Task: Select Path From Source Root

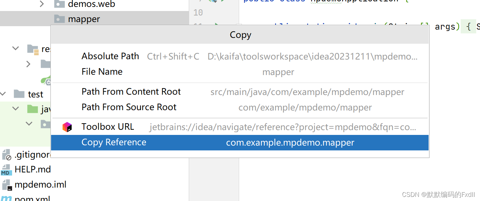Action: click(x=240, y=107)
